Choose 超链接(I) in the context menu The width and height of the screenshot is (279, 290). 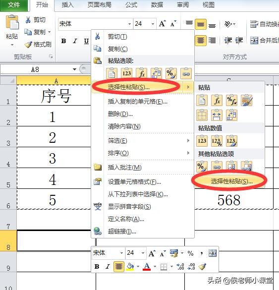[143, 231]
